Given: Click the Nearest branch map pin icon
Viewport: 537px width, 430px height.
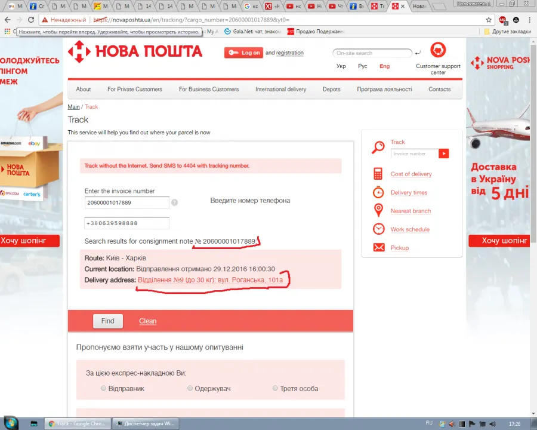Looking at the screenshot, I should tap(378, 210).
